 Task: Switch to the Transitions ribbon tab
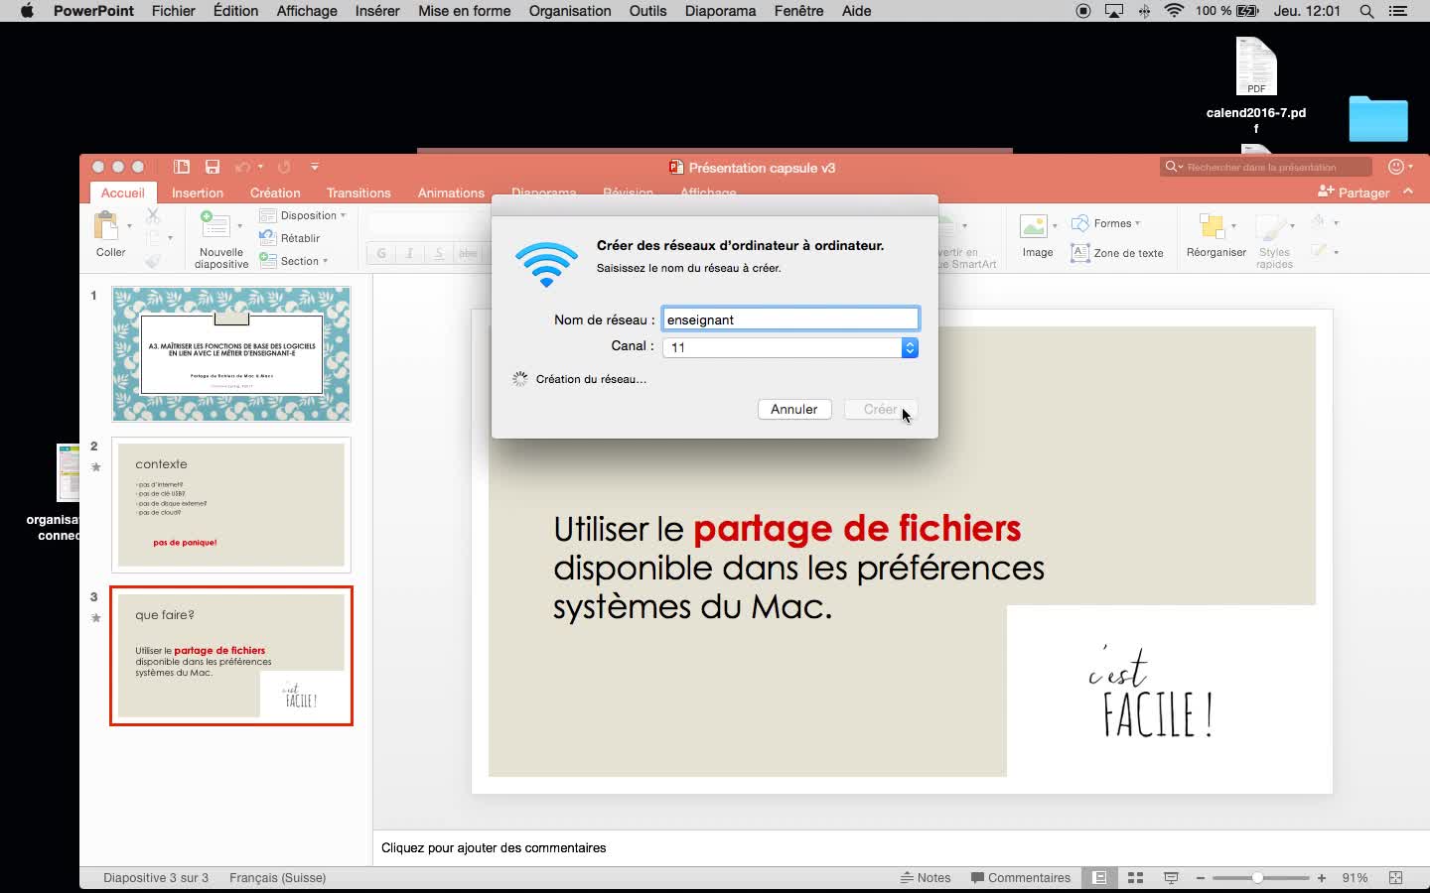358,192
